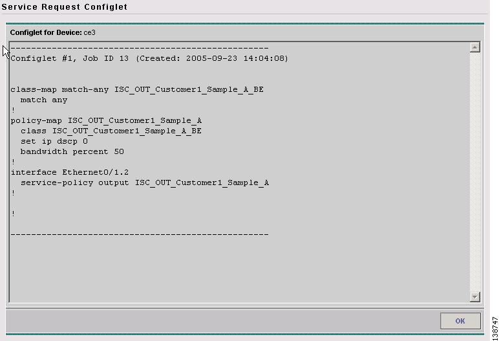Click the 'interface Ethernet0/1.2' line
499x341 pixels.
[70, 172]
